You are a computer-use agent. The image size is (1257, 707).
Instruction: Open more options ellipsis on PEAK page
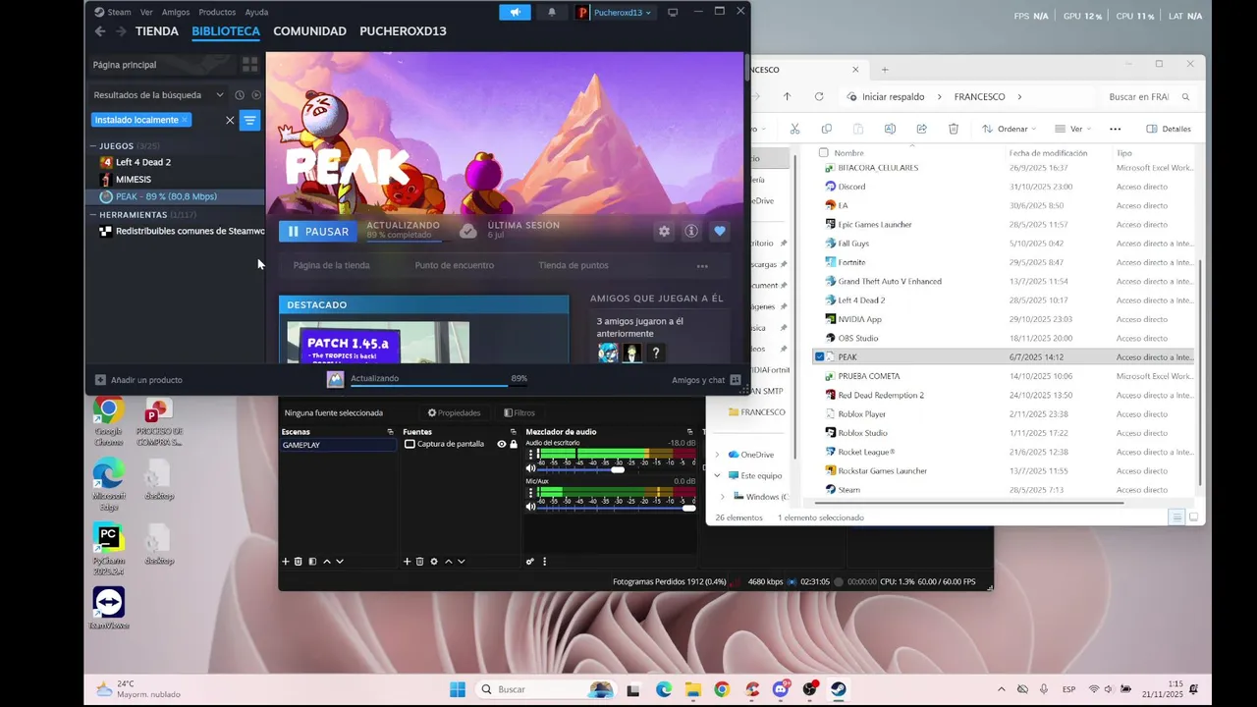702,266
